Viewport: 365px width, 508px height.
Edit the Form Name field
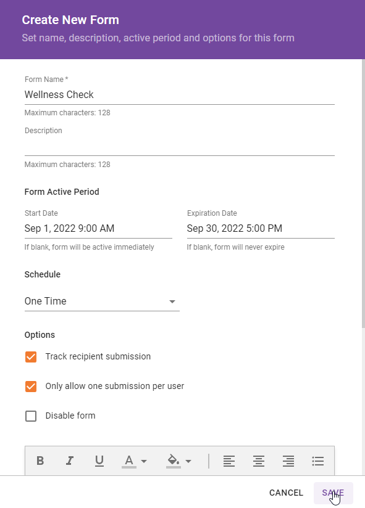[180, 94]
